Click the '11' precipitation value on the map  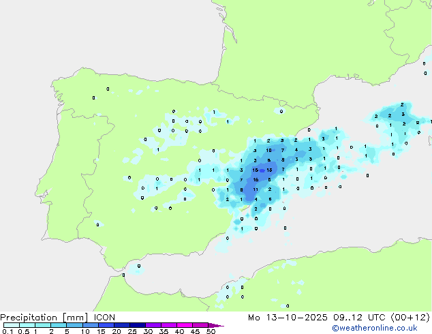[256, 189]
